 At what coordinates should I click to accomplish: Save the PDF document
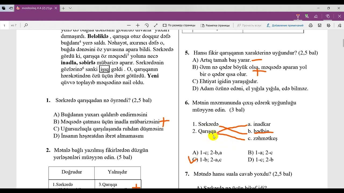[x=320, y=25]
